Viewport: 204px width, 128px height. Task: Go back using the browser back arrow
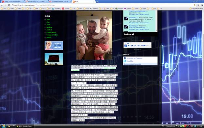click(2, 5)
